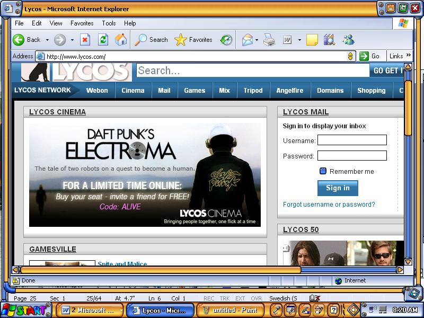This screenshot has height=318, width=424.
Task: Click the Start button
Action: pos(26,310)
